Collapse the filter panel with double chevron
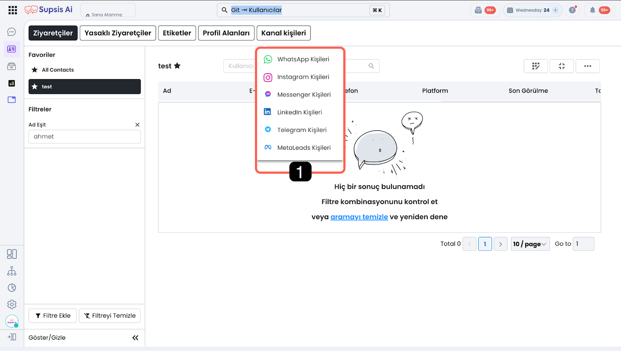This screenshot has height=351, width=621. point(135,338)
